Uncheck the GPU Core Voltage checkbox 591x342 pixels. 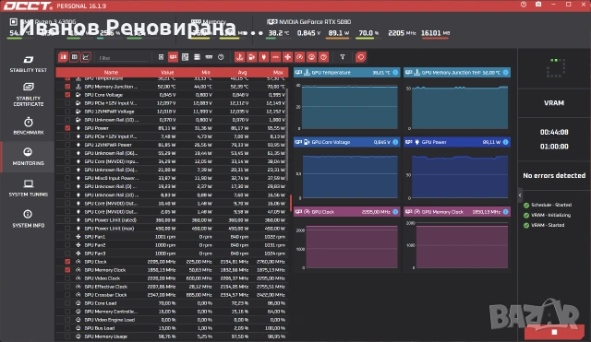(x=67, y=95)
